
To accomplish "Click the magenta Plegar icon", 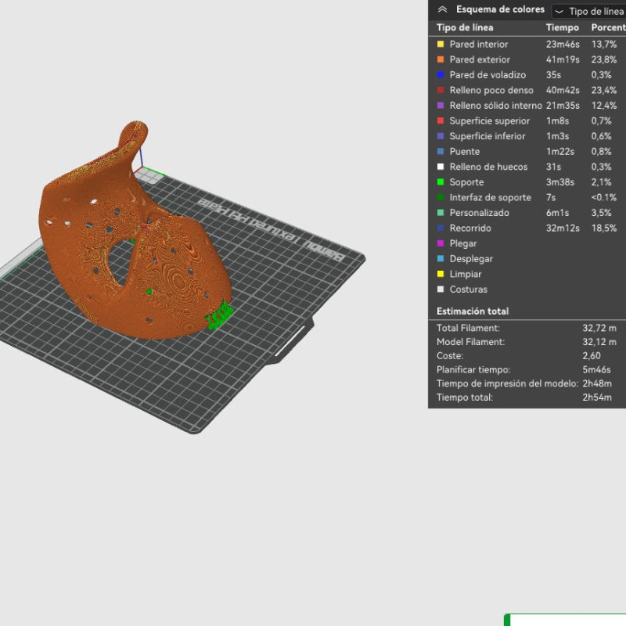I will [441, 243].
